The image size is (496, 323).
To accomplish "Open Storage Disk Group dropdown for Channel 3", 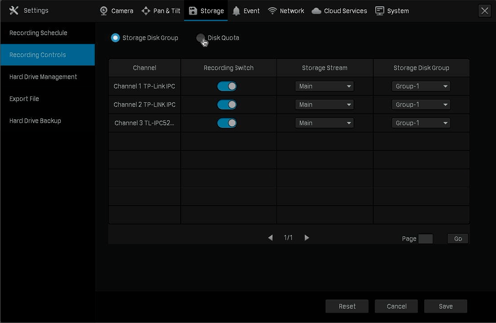I will click(x=421, y=123).
